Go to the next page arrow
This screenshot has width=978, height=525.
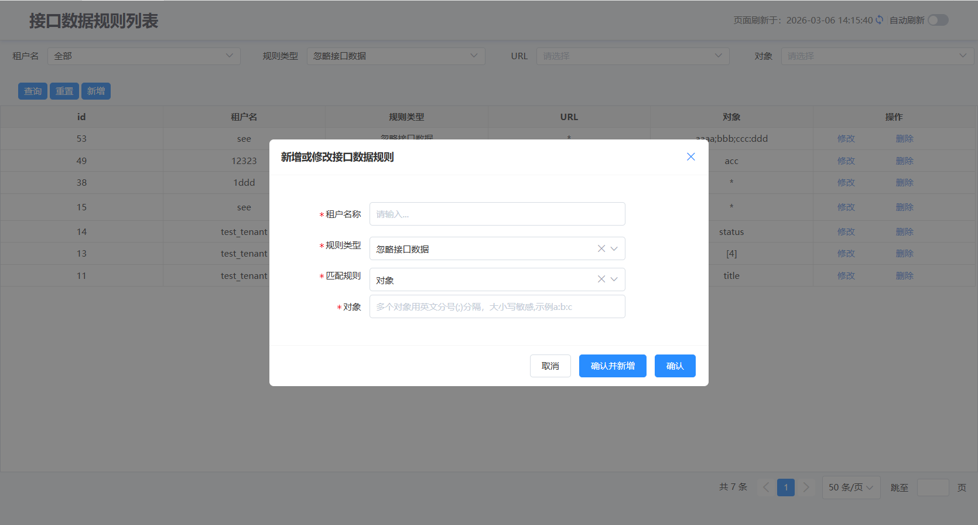point(806,487)
